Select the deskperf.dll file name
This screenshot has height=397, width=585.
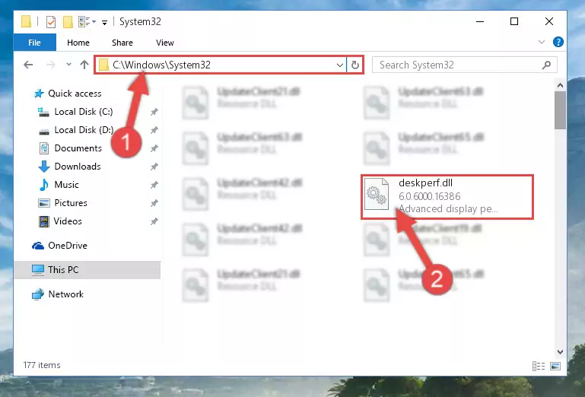click(425, 183)
